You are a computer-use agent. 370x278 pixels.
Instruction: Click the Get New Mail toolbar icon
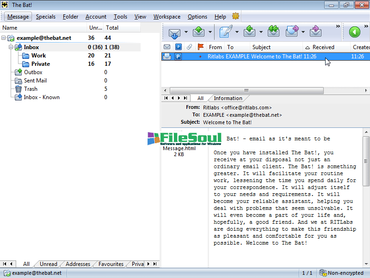click(175, 32)
